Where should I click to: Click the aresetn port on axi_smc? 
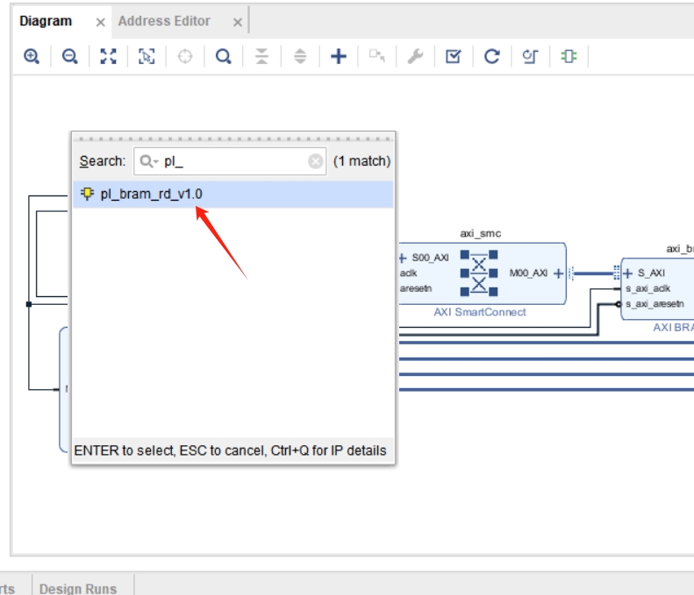pos(416,288)
